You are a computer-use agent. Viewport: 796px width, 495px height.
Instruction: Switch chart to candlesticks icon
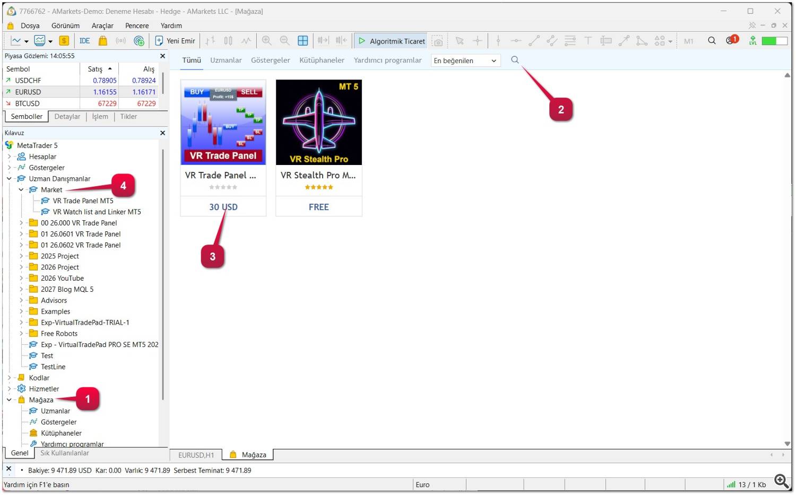pyautogui.click(x=228, y=41)
